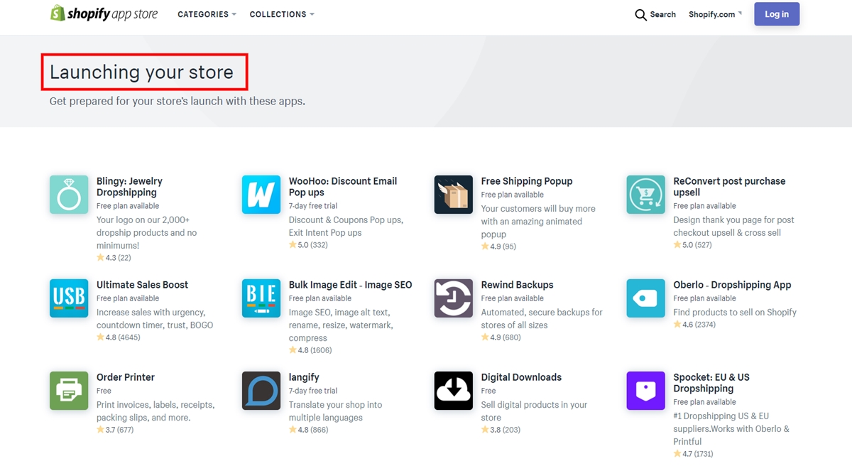Click 'Design thank you page' description
This screenshot has width=852, height=466.
point(734,227)
